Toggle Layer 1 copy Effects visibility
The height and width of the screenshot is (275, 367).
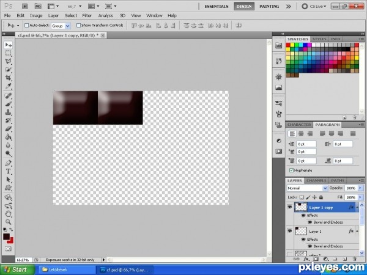pos(303,215)
